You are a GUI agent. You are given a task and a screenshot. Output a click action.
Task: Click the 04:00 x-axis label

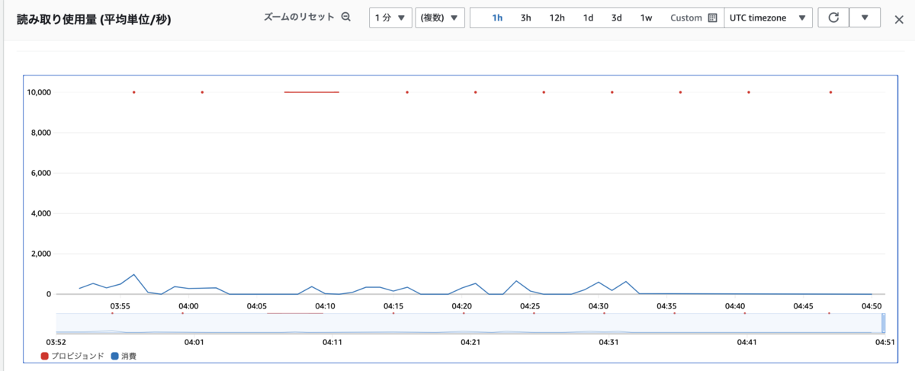click(x=188, y=305)
